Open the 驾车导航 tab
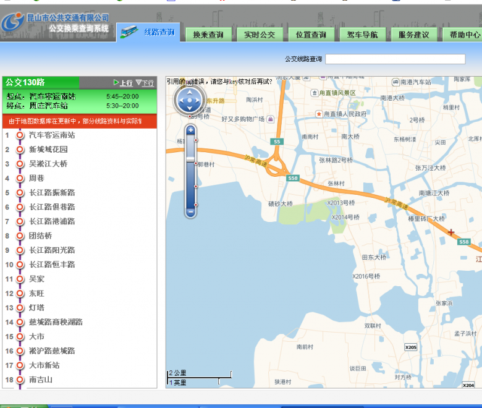This screenshot has height=408, width=482. pyautogui.click(x=362, y=35)
